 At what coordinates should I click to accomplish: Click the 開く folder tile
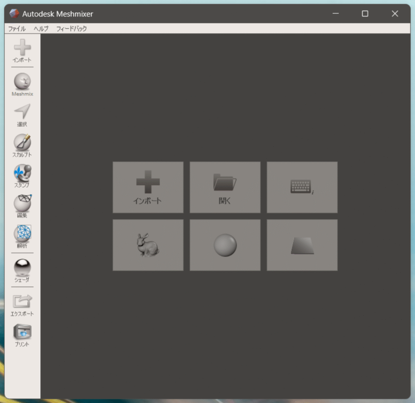(x=225, y=187)
